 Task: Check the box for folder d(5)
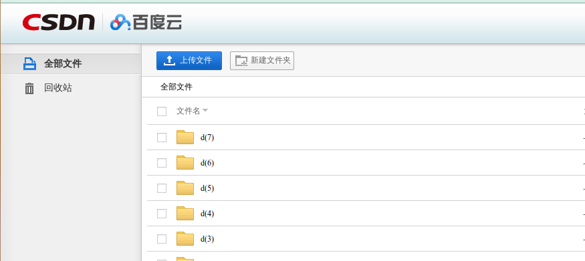click(x=162, y=188)
